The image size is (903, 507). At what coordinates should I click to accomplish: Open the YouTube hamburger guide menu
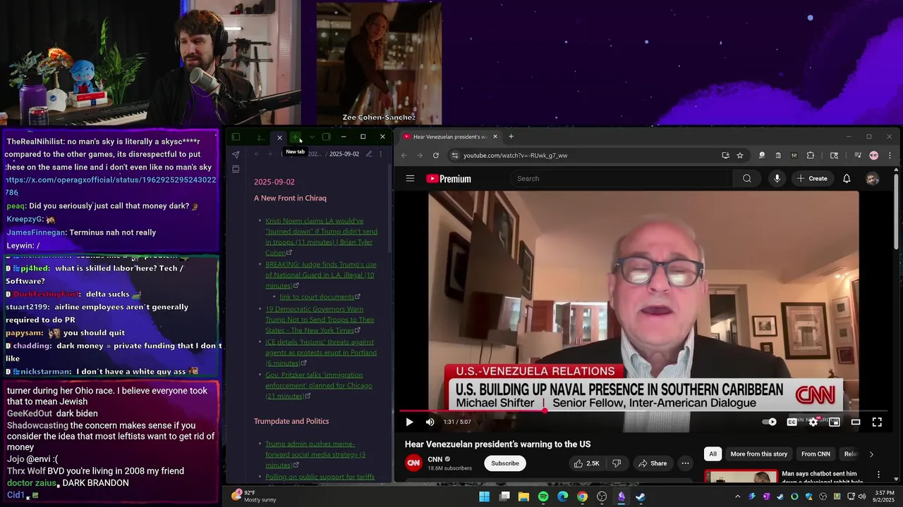(410, 178)
